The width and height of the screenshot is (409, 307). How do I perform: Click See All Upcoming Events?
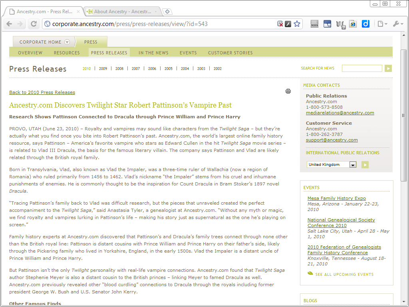[x=344, y=274]
